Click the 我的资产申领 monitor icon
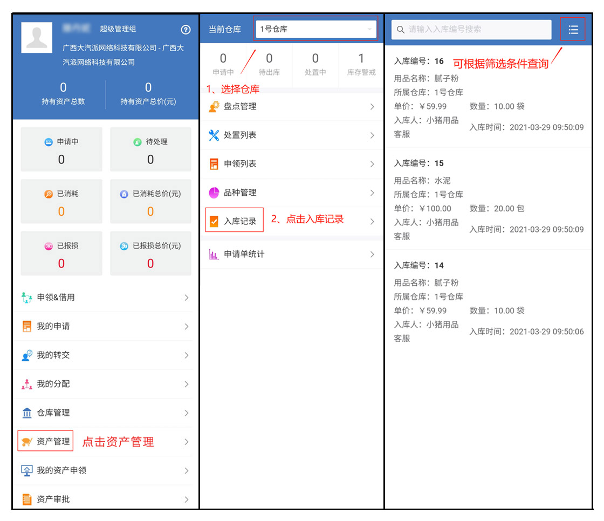Viewport: 604px width, 521px height. click(26, 470)
